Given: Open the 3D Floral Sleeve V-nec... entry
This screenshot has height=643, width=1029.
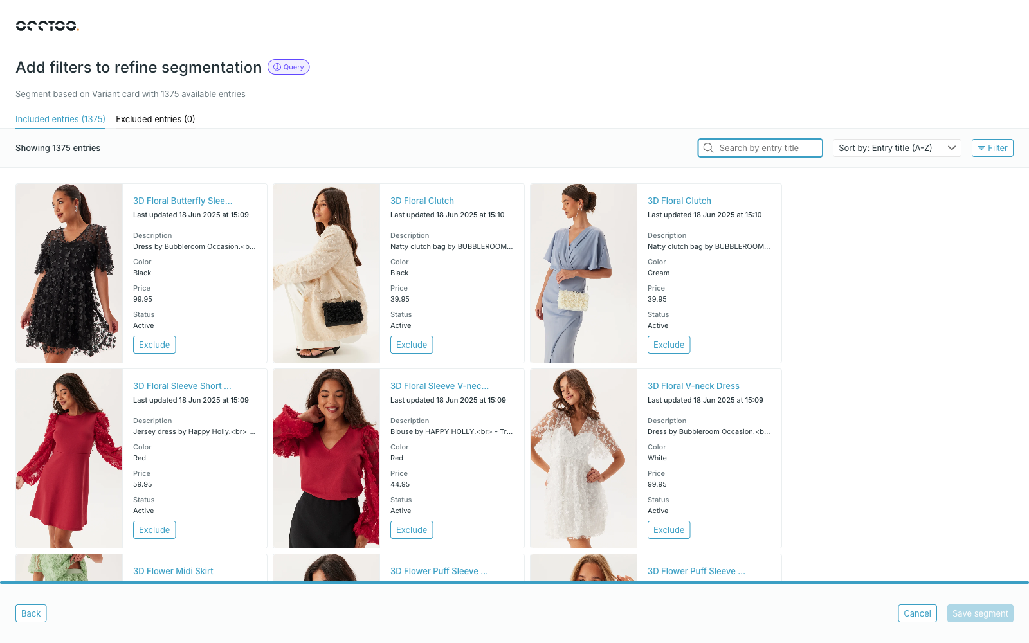Looking at the screenshot, I should (439, 386).
